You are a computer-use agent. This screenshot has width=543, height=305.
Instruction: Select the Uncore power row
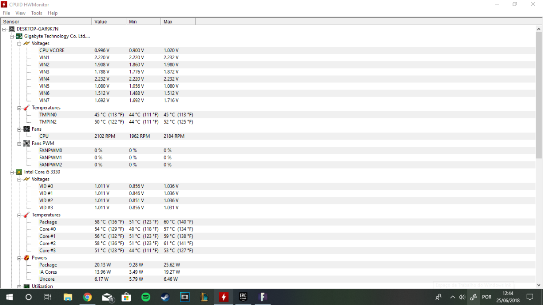point(268,279)
